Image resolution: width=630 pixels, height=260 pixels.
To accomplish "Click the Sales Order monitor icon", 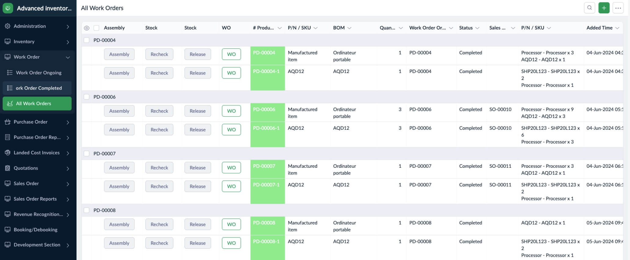I will [x=8, y=183].
